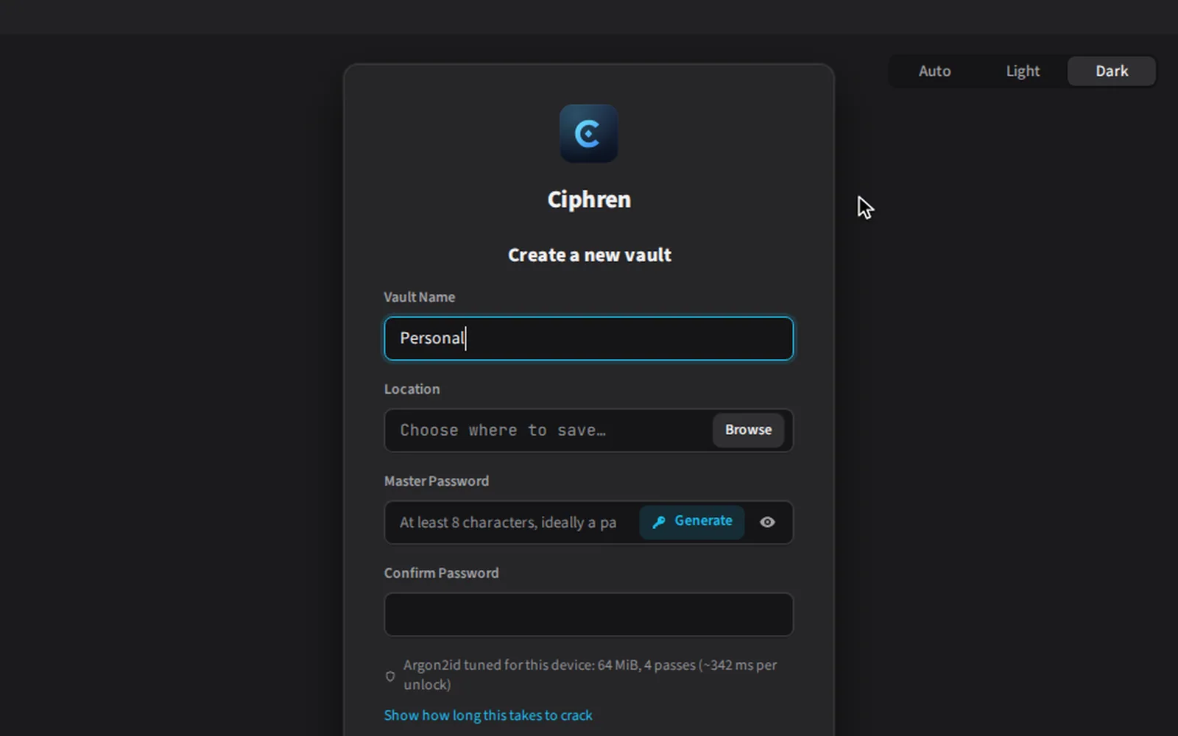Image resolution: width=1178 pixels, height=736 pixels.
Task: Click the 'Create a new vault' heading
Action: pyautogui.click(x=589, y=255)
